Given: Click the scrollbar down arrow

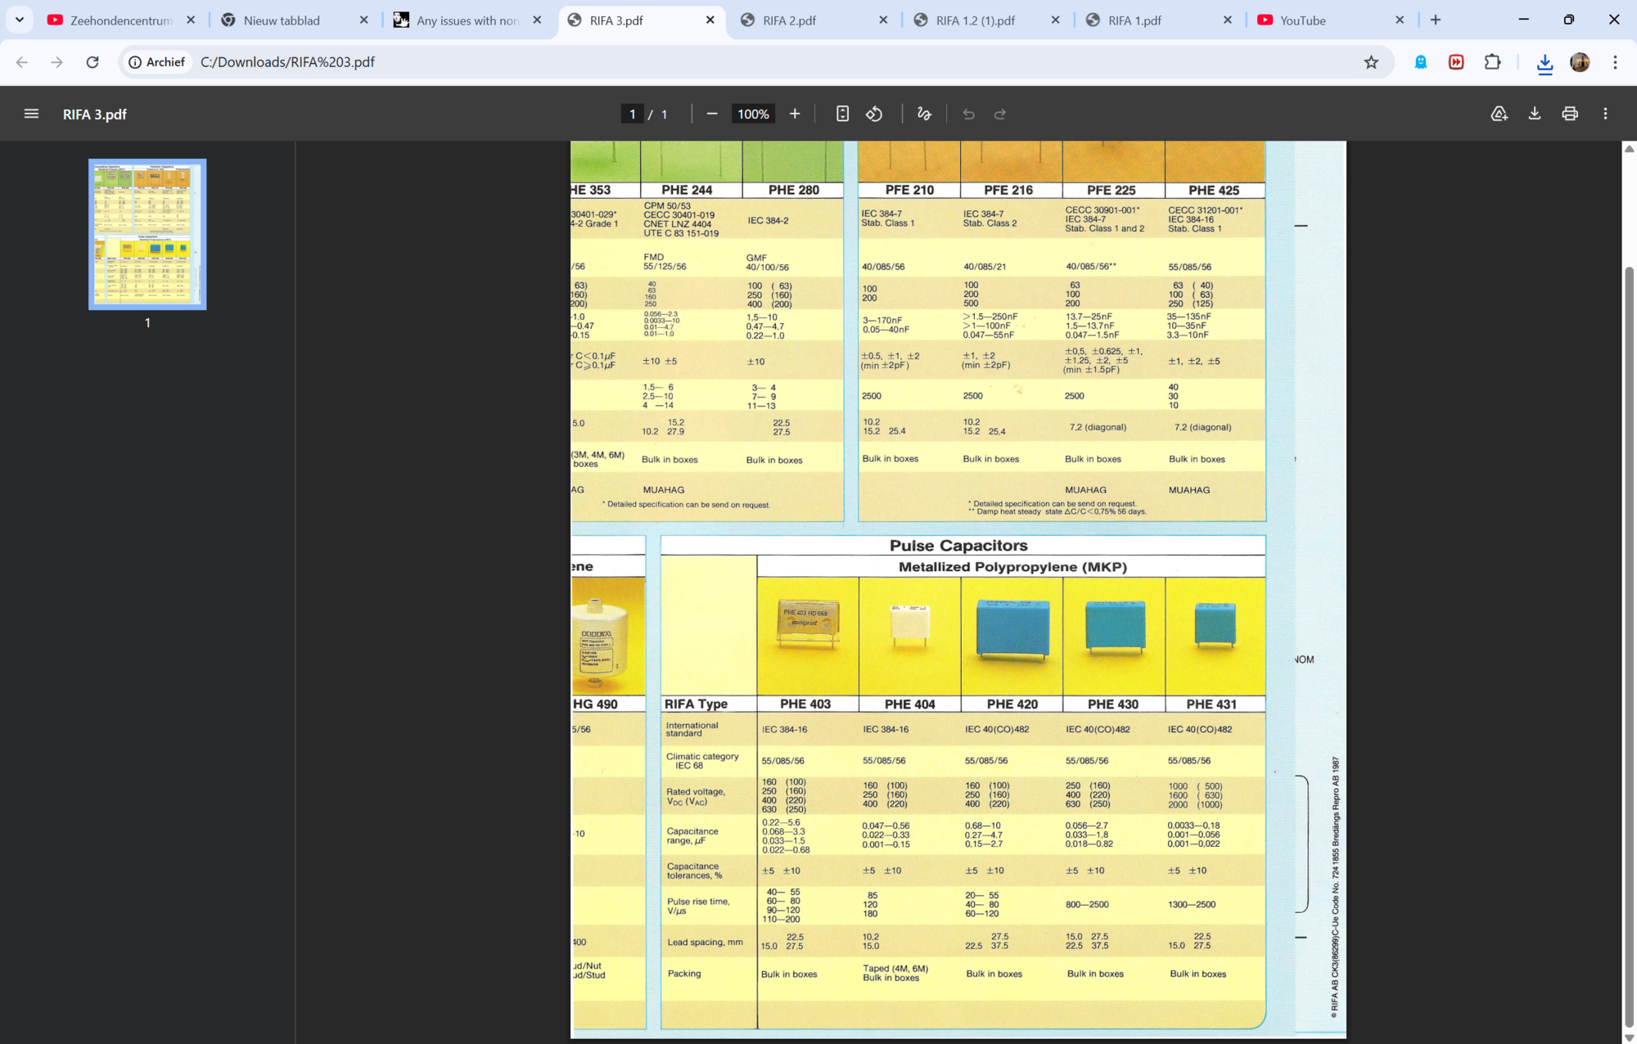Looking at the screenshot, I should pos(1629,1037).
